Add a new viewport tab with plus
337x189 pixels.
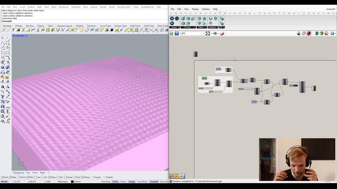[48, 173]
